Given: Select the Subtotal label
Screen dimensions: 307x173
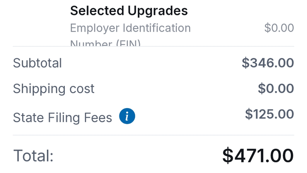Looking at the screenshot, I should (x=37, y=63).
